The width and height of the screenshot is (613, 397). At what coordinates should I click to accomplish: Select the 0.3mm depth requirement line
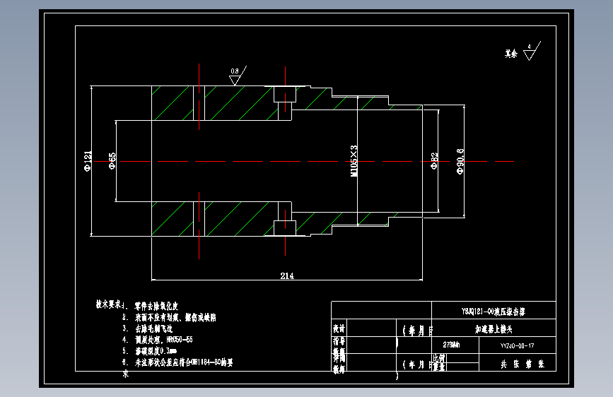tap(150, 351)
